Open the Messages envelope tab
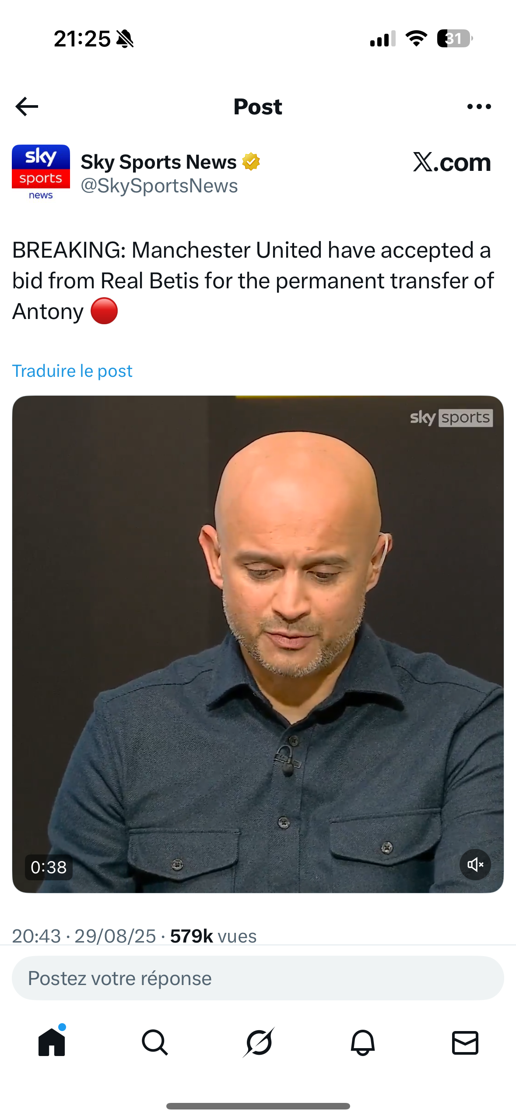 (465, 1042)
